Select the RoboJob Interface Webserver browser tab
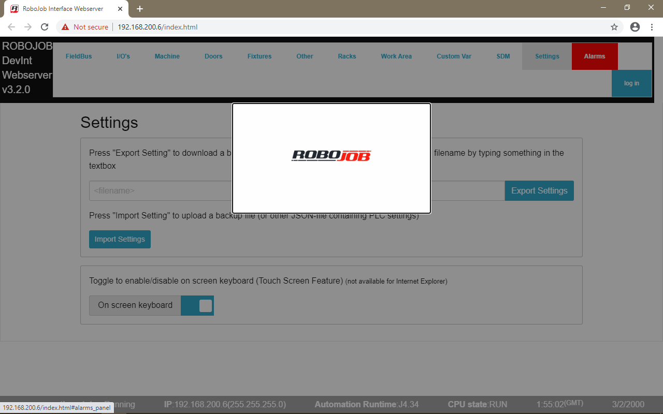The height and width of the screenshot is (414, 663). pyautogui.click(x=67, y=9)
